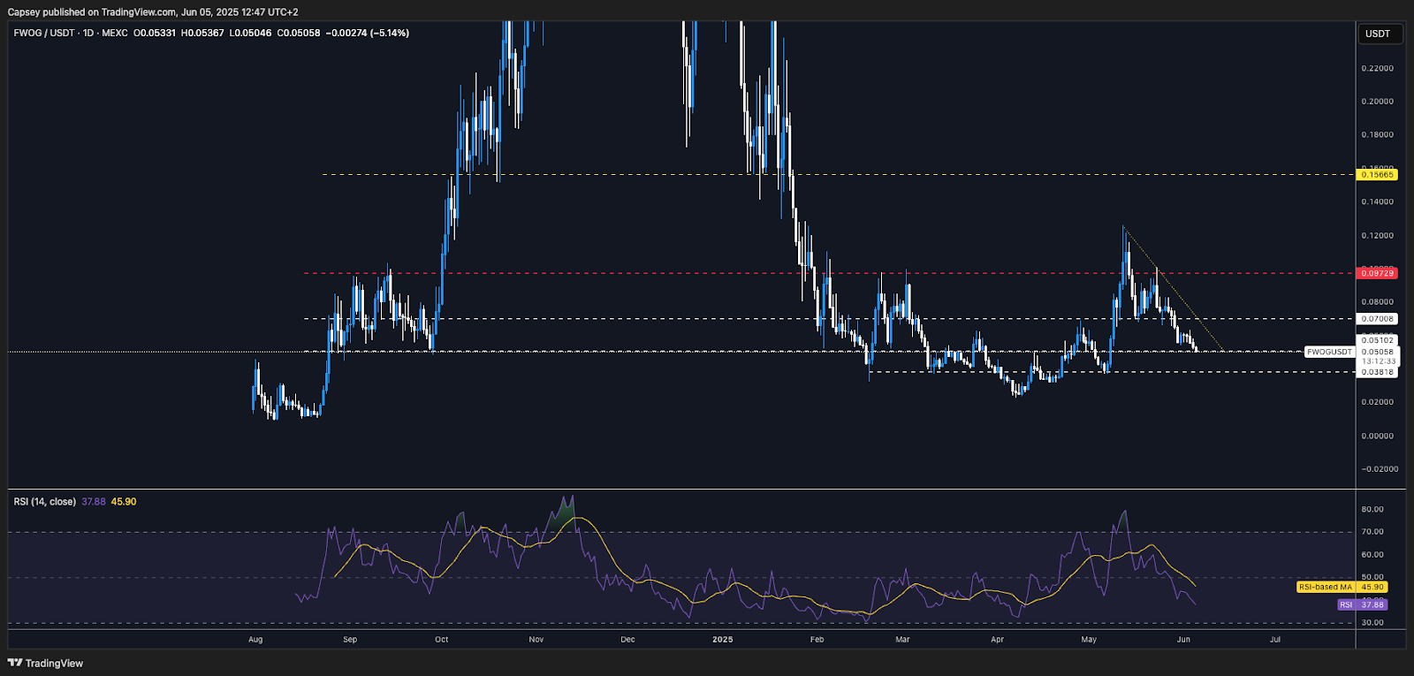The height and width of the screenshot is (676, 1414).
Task: Click the current price 0.05058 label
Action: (x=1377, y=352)
